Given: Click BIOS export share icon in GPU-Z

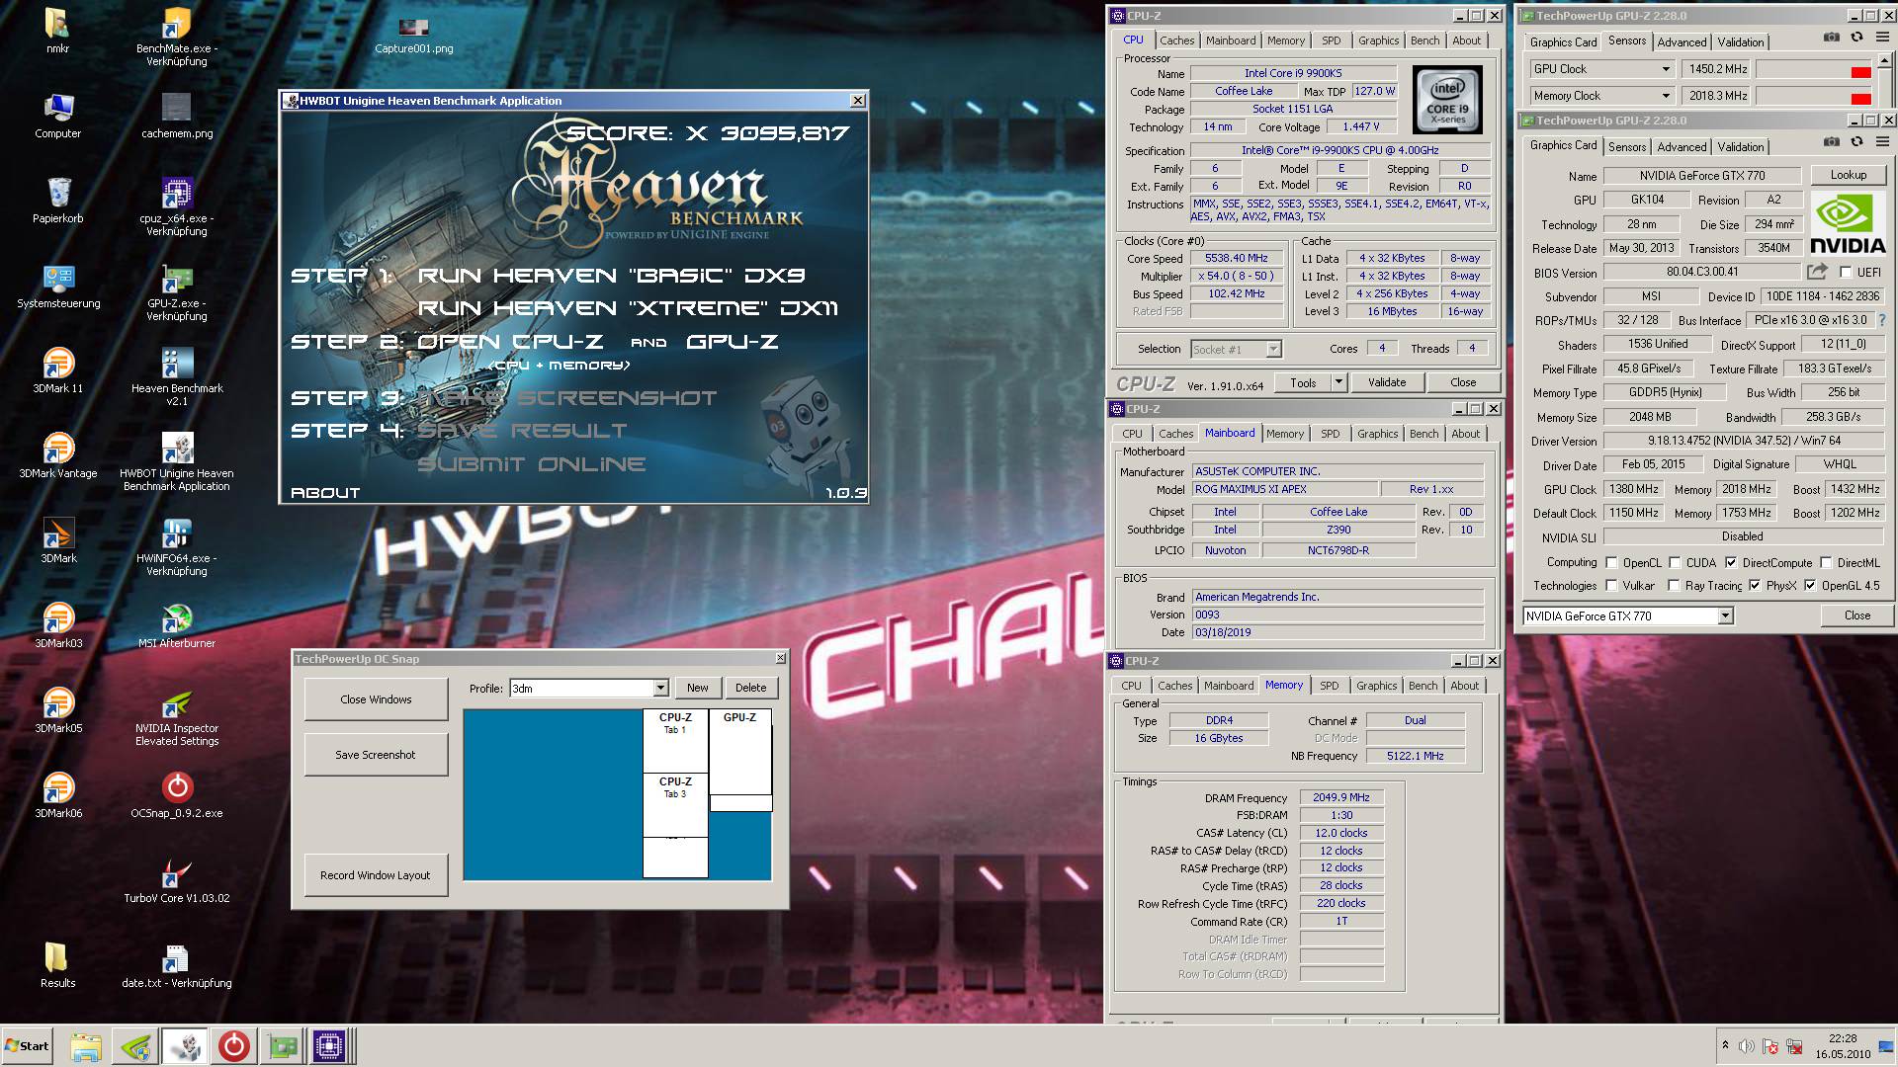Looking at the screenshot, I should (x=1817, y=272).
